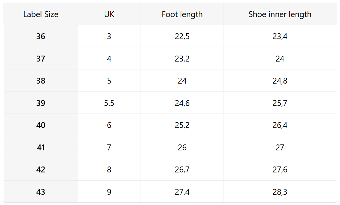Select shoe inner length 28,3 cell
Viewport: 340px width, 205px height.
[280, 192]
